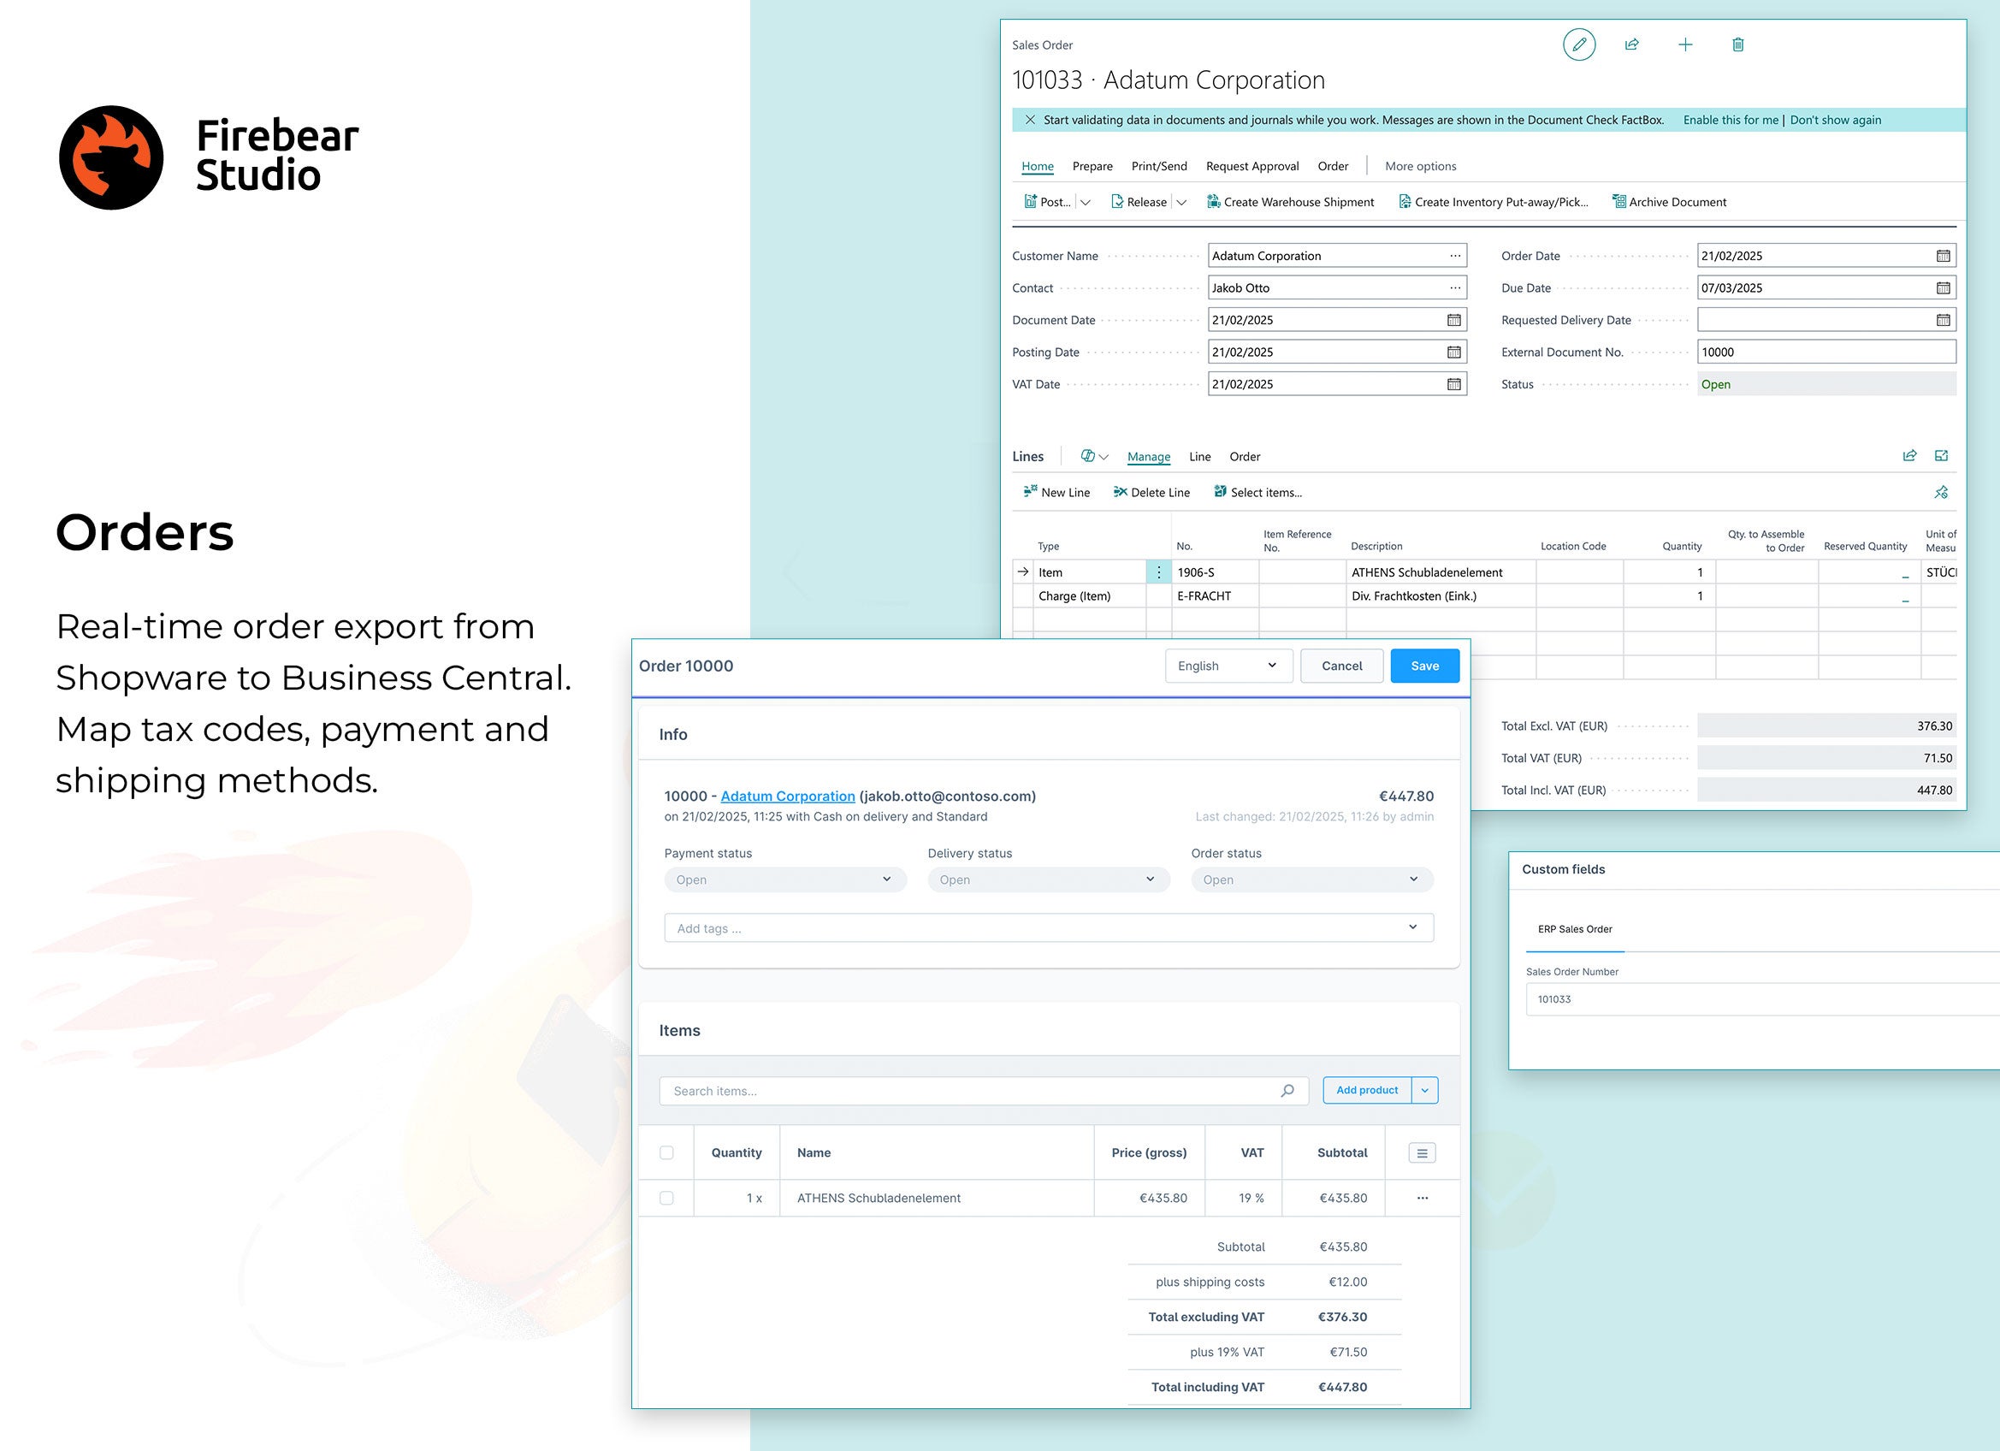Open VAT Date calendar picker
Screen dimensions: 2000x1451
point(1453,383)
